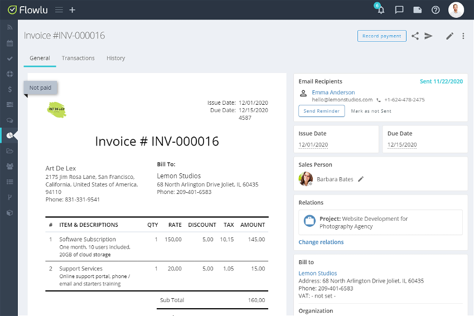Click the share invoice icon
474x316 pixels.
(x=415, y=36)
